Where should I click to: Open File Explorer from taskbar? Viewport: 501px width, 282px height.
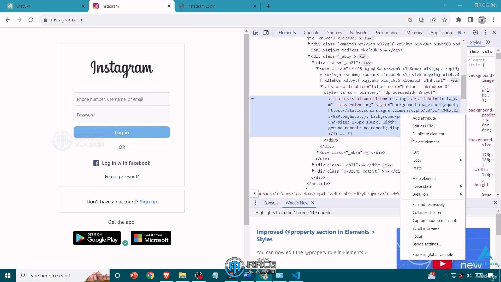[182, 275]
